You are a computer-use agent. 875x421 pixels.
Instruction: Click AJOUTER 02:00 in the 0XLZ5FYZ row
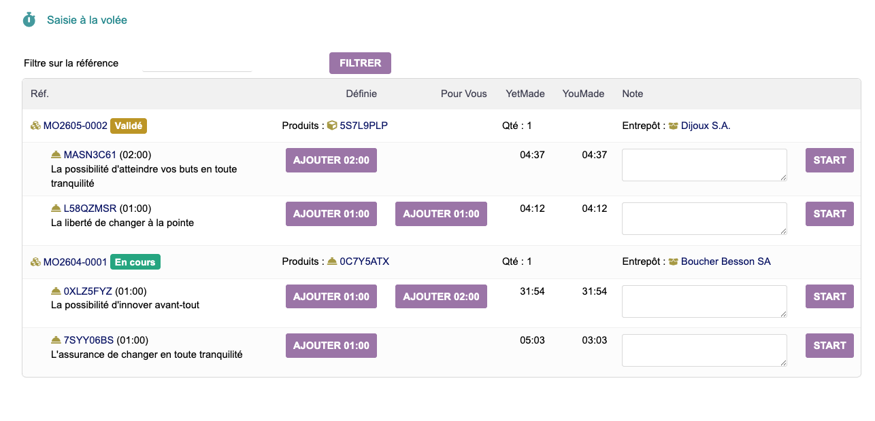[441, 297]
